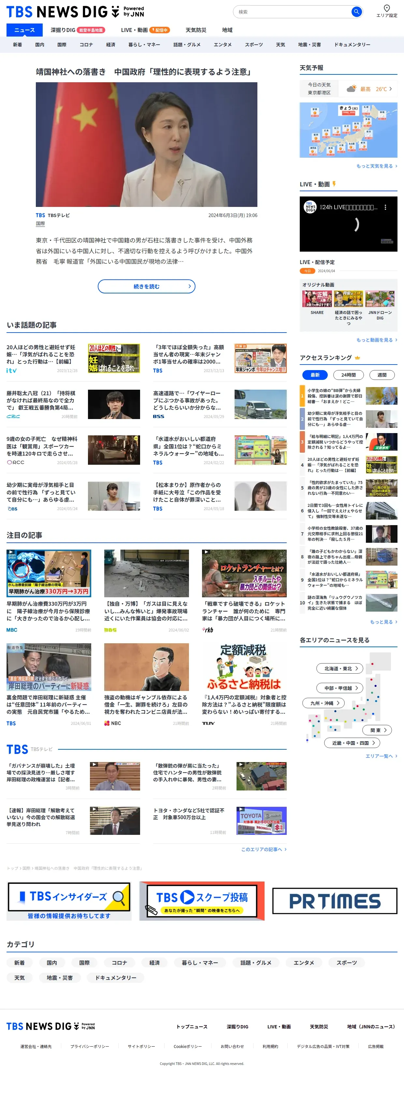Click the TBS NEWS DIG channel avatar in video

pyautogui.click(x=310, y=207)
